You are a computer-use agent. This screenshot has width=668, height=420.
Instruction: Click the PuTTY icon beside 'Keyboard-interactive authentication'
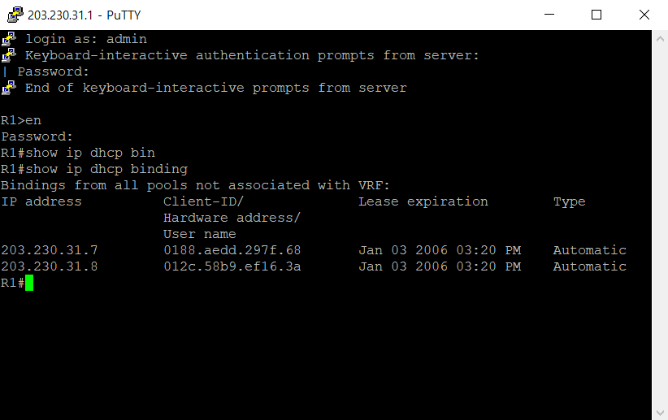[x=9, y=55]
